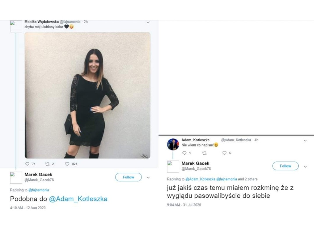Screen dimensions: 314x238
Task: Open dropdown next to right Follow button
Action: point(305,167)
